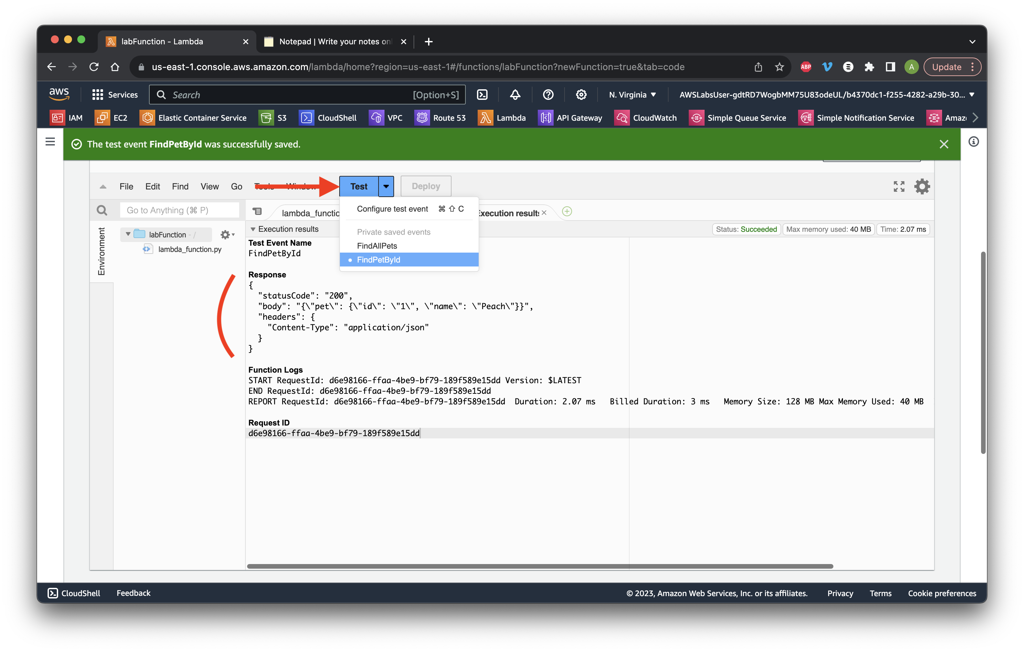The image size is (1024, 652).
Task: Open S3 service shortcut
Action: point(273,118)
